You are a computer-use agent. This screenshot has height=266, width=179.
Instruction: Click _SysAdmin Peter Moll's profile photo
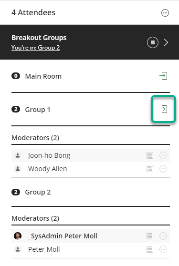pyautogui.click(x=18, y=236)
